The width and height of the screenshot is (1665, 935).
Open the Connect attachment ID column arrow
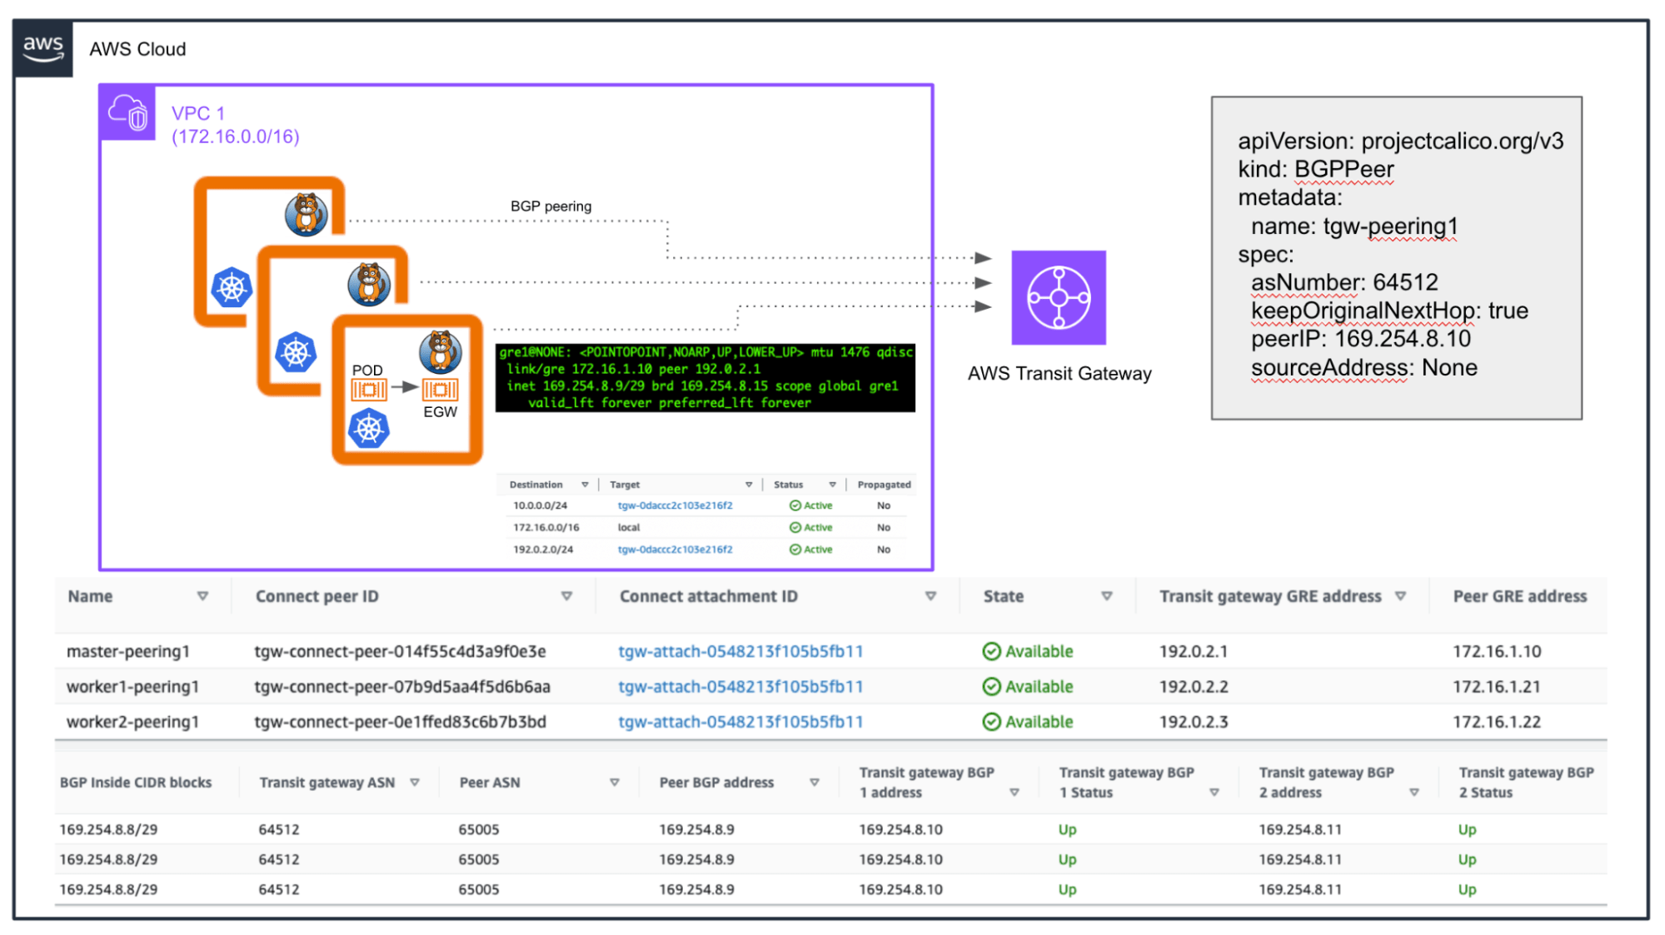coord(930,596)
